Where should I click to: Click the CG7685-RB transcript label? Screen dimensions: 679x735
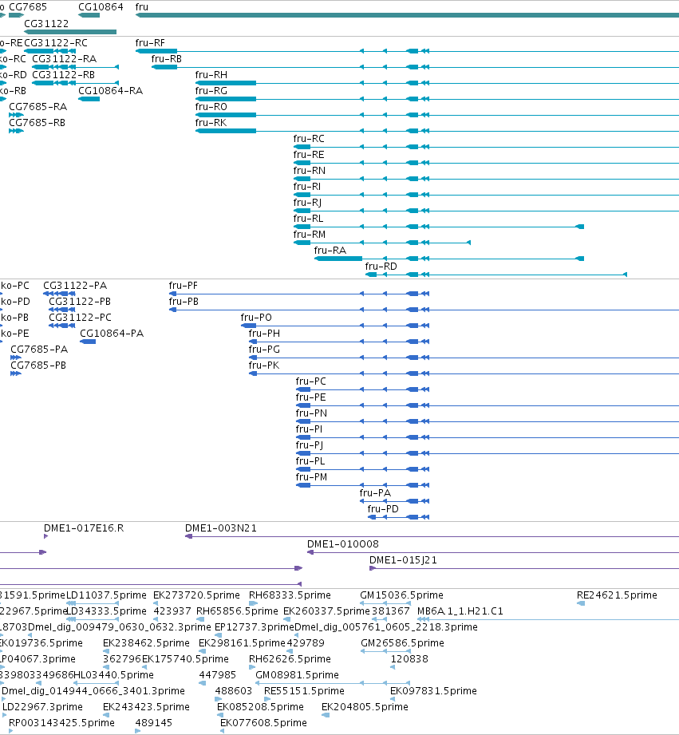pos(37,122)
